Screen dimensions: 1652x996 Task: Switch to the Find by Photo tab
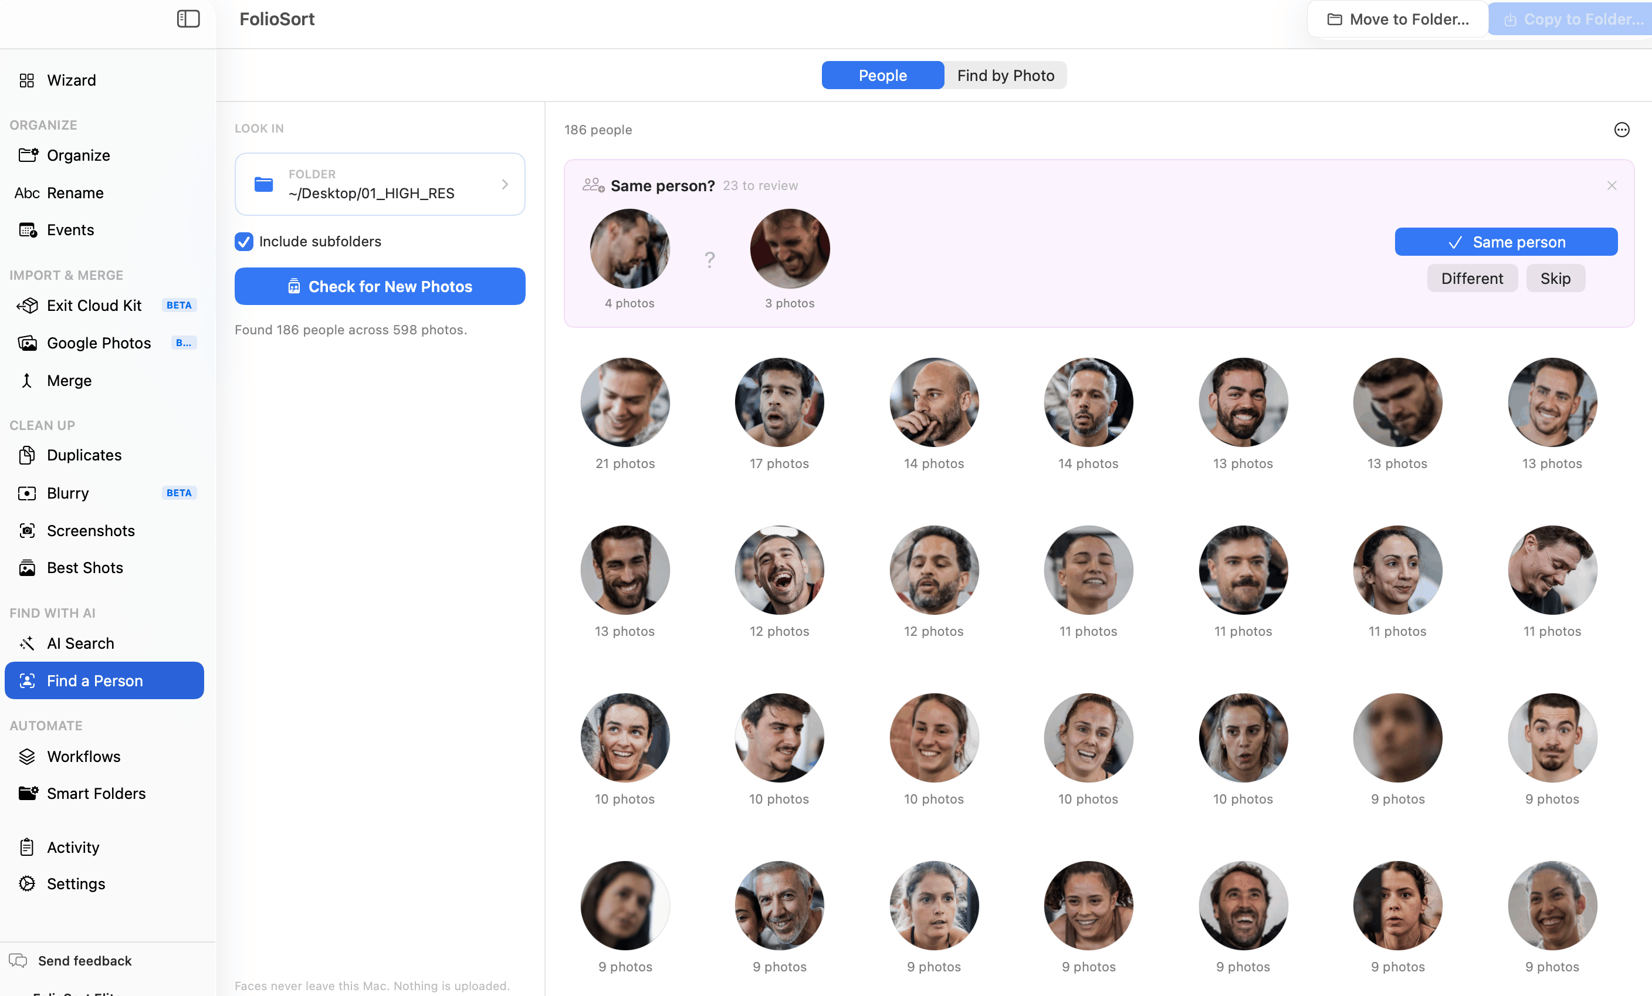pyautogui.click(x=1005, y=75)
